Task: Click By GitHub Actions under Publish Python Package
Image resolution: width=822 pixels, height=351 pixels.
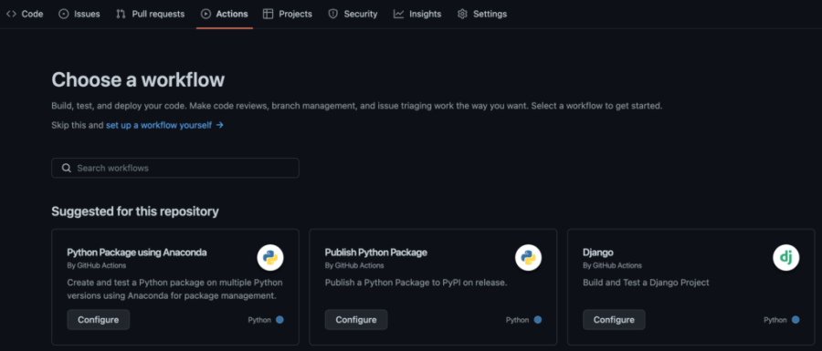Action: [x=354, y=265]
